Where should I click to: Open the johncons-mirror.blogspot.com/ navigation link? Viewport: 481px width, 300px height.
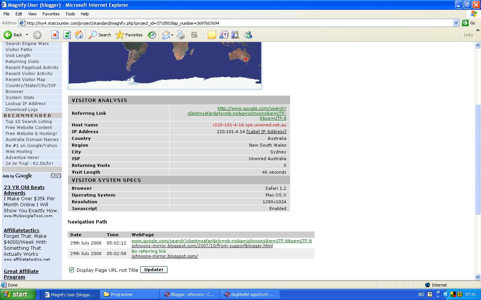165,256
